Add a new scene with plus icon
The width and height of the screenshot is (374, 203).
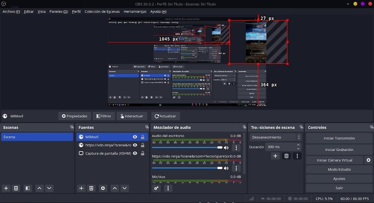point(6,188)
